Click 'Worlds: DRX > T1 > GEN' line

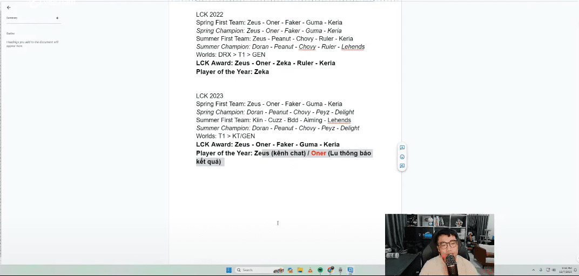tap(231, 55)
